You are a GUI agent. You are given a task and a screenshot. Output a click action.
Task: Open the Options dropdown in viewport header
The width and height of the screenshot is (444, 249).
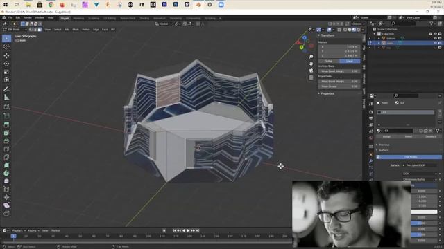358,24
